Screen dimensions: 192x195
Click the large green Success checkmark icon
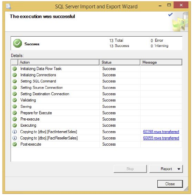(x=17, y=43)
